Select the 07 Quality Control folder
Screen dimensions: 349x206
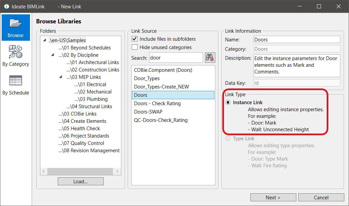pyautogui.click(x=81, y=143)
